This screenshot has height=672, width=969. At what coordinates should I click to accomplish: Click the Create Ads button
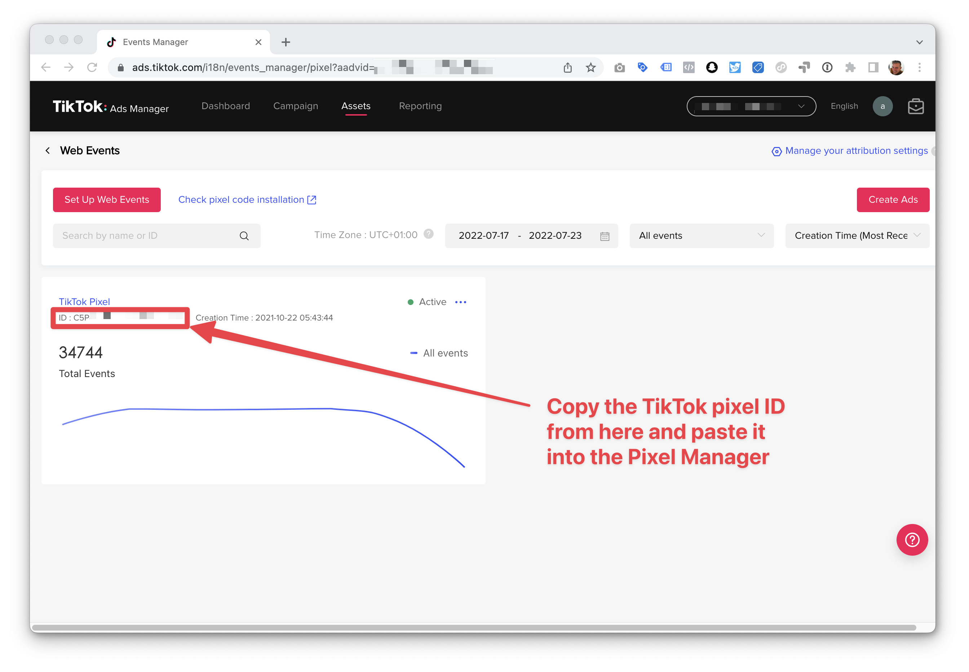(x=893, y=200)
